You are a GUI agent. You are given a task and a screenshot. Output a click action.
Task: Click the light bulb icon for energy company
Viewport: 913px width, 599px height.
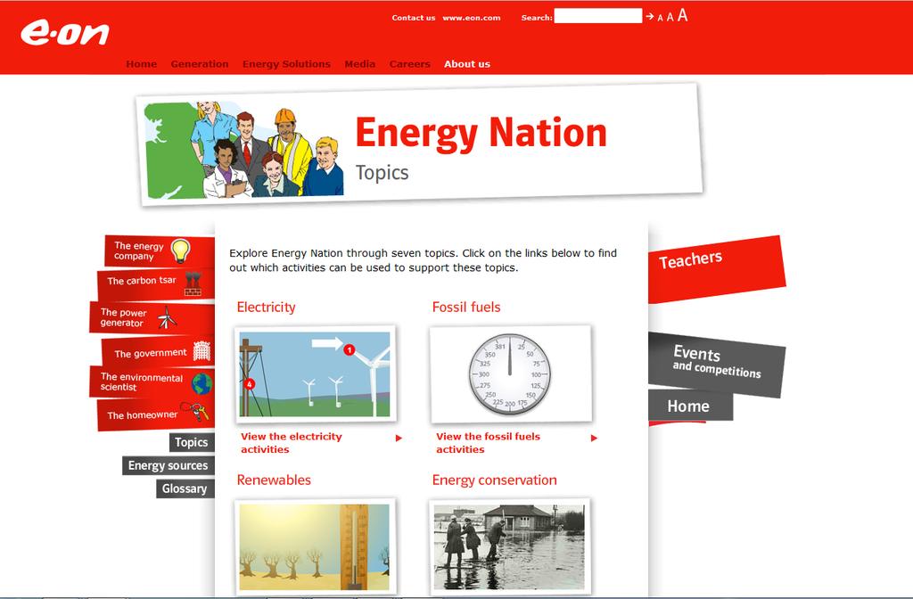(x=180, y=250)
